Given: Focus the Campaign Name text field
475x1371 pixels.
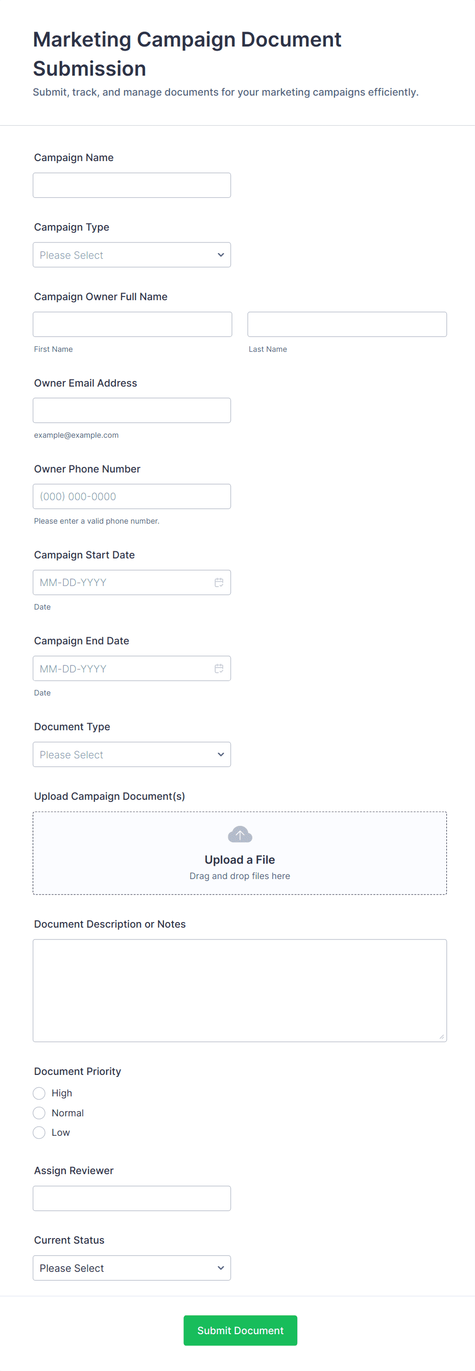Looking at the screenshot, I should click(132, 185).
